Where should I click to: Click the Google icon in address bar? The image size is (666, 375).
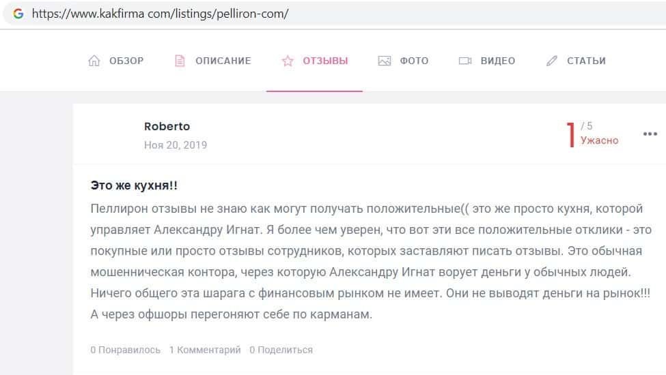pyautogui.click(x=18, y=14)
